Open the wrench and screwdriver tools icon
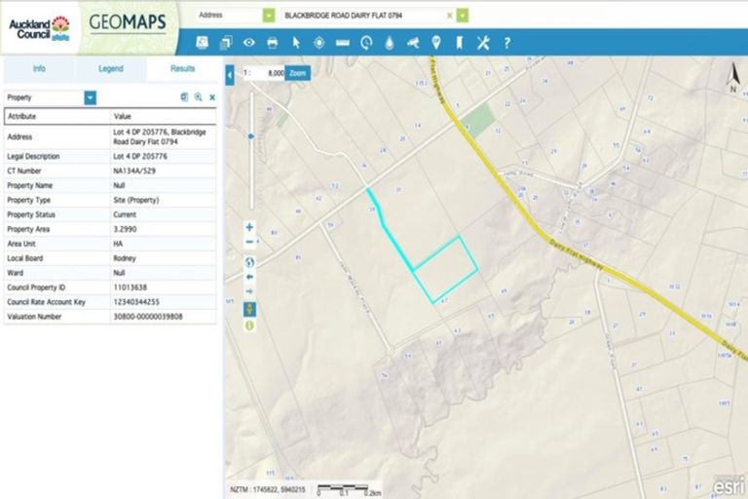This screenshot has height=499, width=748. [483, 43]
